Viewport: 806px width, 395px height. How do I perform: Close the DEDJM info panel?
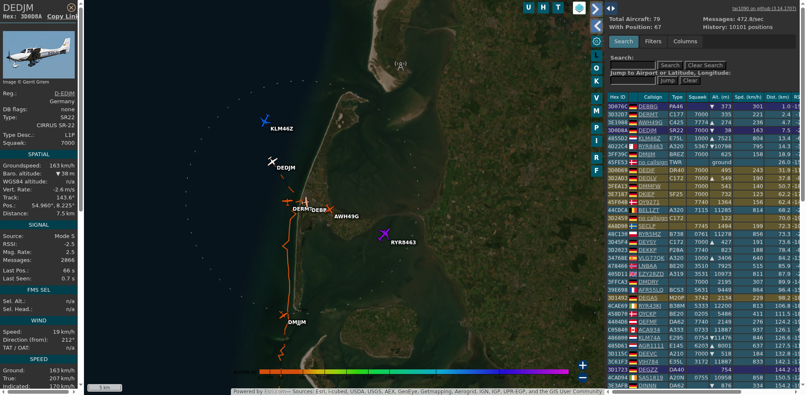click(71, 8)
